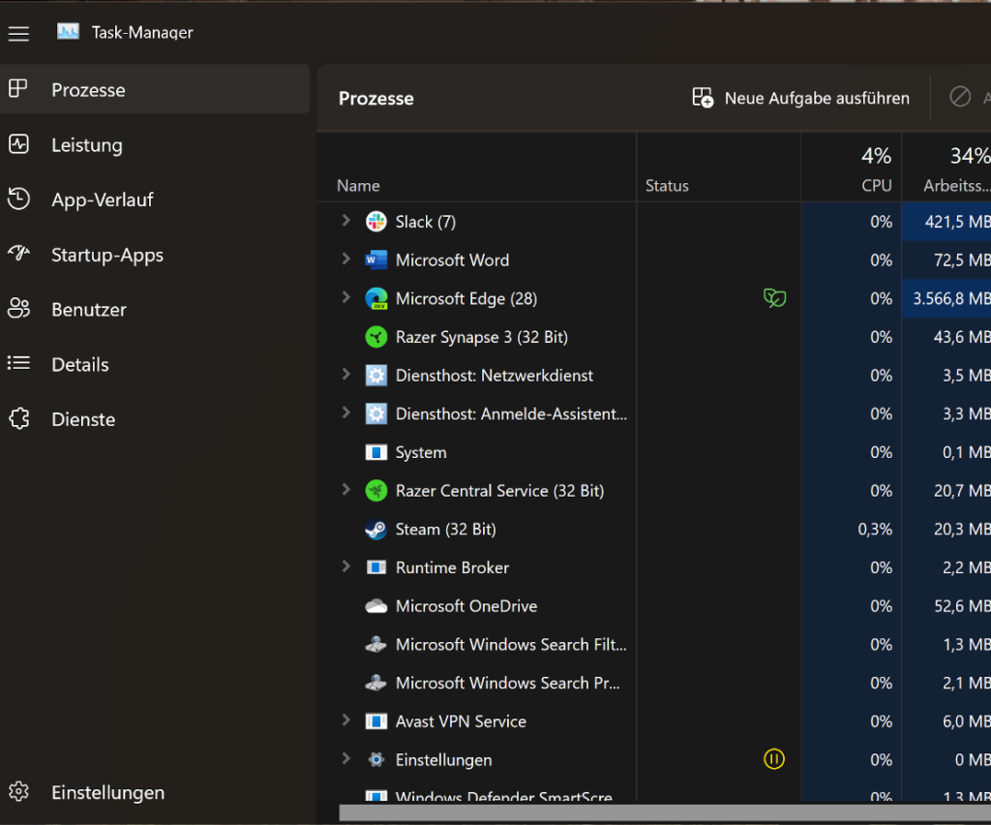Image resolution: width=991 pixels, height=825 pixels.
Task: Expand Razer Central Service (32 Bit)
Action: 345,490
